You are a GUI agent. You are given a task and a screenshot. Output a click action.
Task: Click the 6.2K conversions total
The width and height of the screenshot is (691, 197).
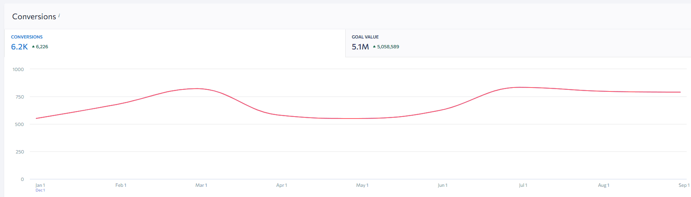19,47
